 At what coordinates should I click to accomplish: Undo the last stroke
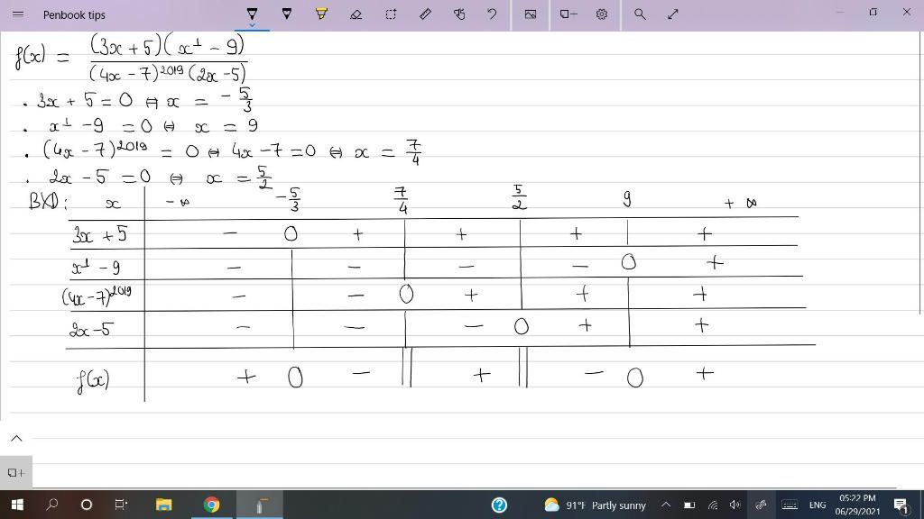coord(492,14)
